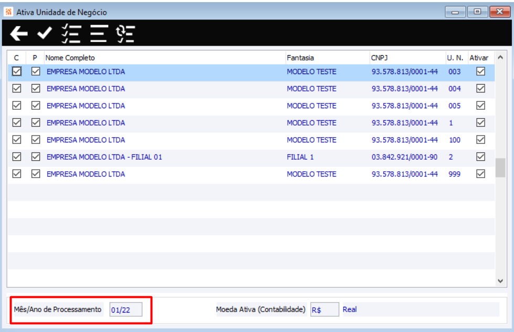Click the app icon in title bar
The width and height of the screenshot is (514, 332).
coord(8,12)
